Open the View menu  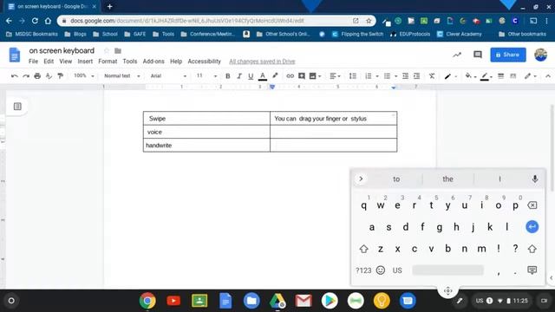click(x=66, y=62)
